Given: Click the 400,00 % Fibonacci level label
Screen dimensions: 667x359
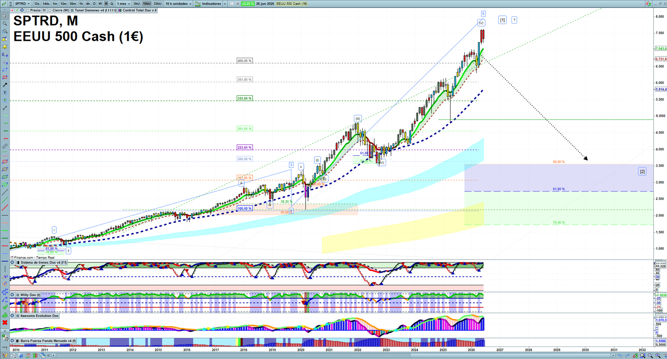Looking at the screenshot, I should 244,61.
